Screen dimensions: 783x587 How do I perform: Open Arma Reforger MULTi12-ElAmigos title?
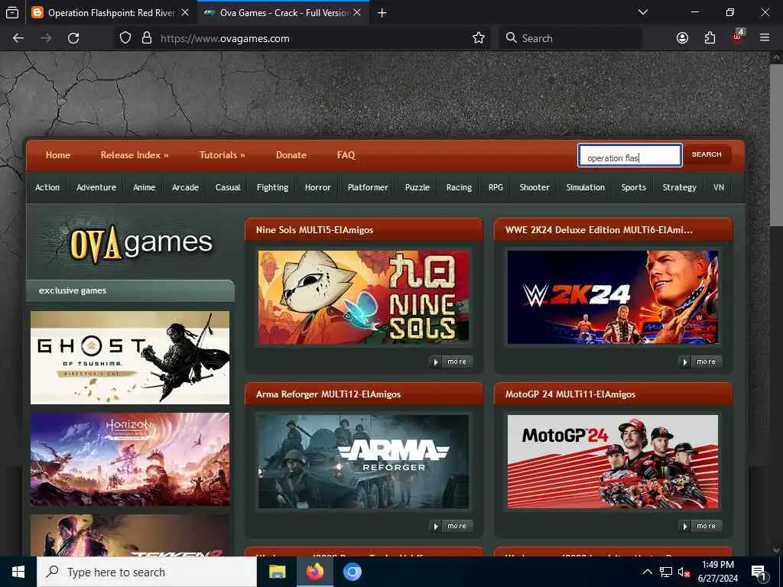(328, 394)
